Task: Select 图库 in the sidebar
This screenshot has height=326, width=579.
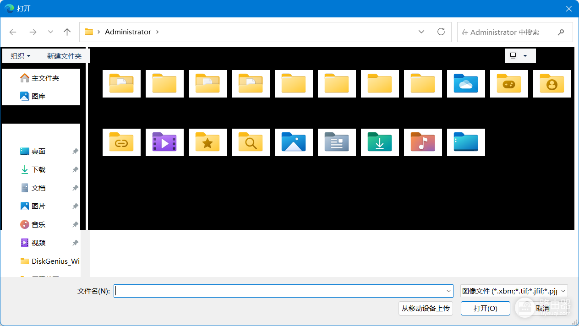Action: pyautogui.click(x=33, y=97)
